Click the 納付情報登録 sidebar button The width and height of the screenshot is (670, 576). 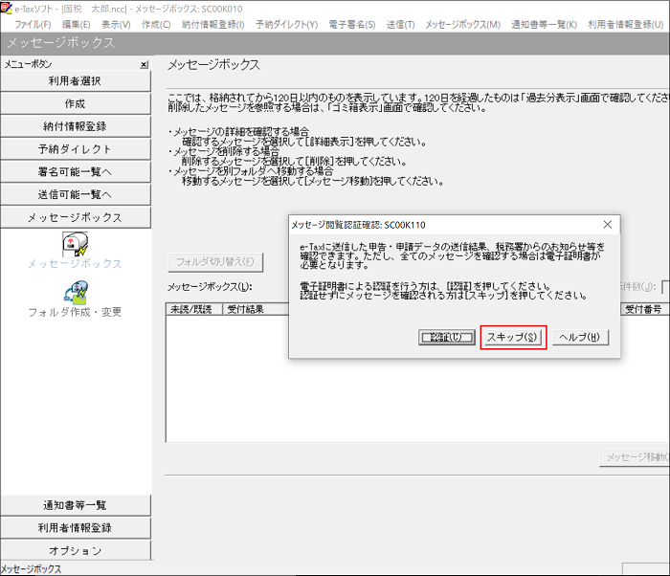[x=76, y=126]
